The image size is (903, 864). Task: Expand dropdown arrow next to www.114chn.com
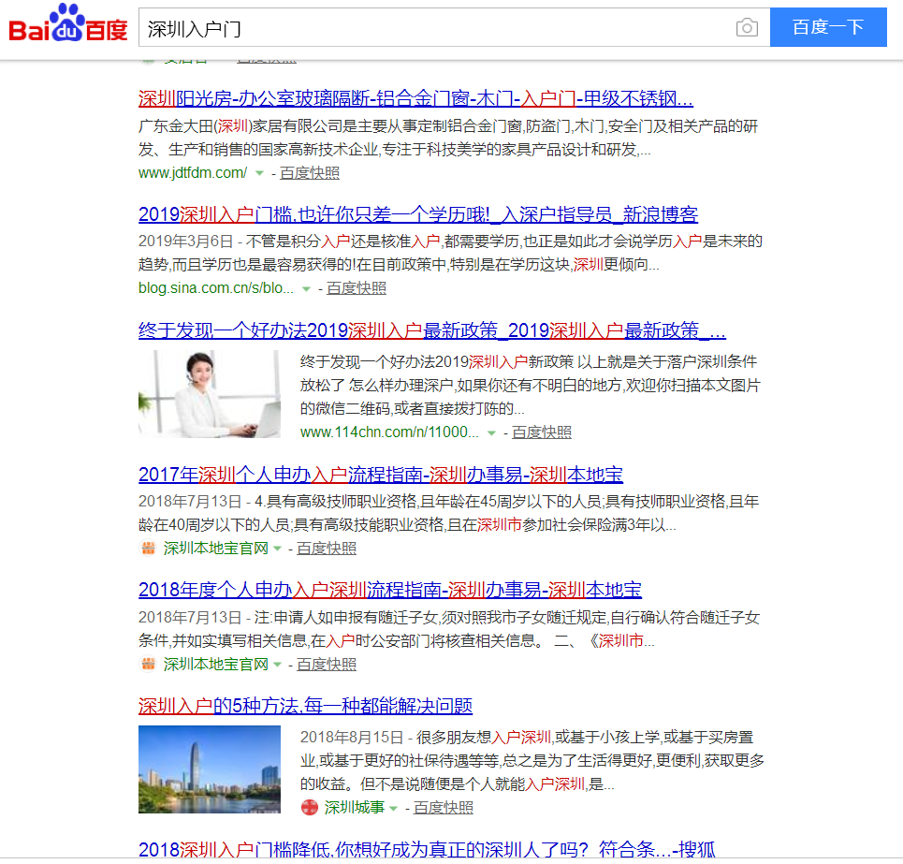pos(491,432)
